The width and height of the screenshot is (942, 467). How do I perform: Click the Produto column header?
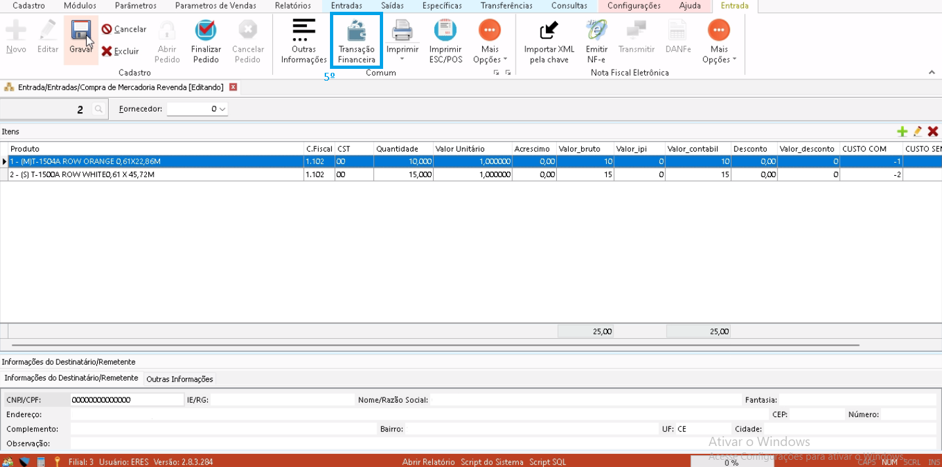pos(156,149)
